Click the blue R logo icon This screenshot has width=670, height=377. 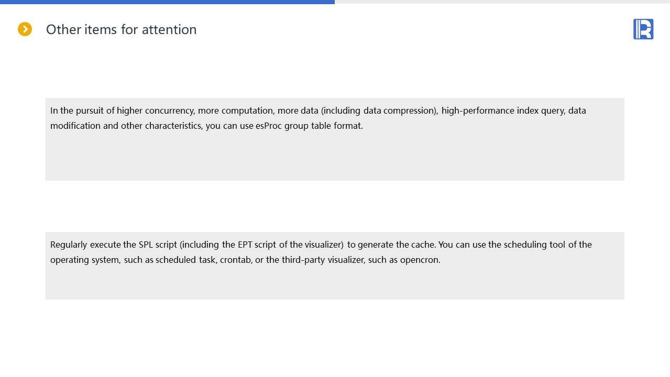[643, 29]
